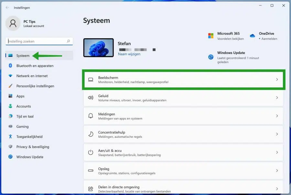Click the Bluetooth icon in sidebar
This screenshot has height=195, width=291.
[10, 66]
